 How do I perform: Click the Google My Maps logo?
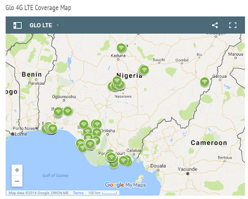pos(125,185)
